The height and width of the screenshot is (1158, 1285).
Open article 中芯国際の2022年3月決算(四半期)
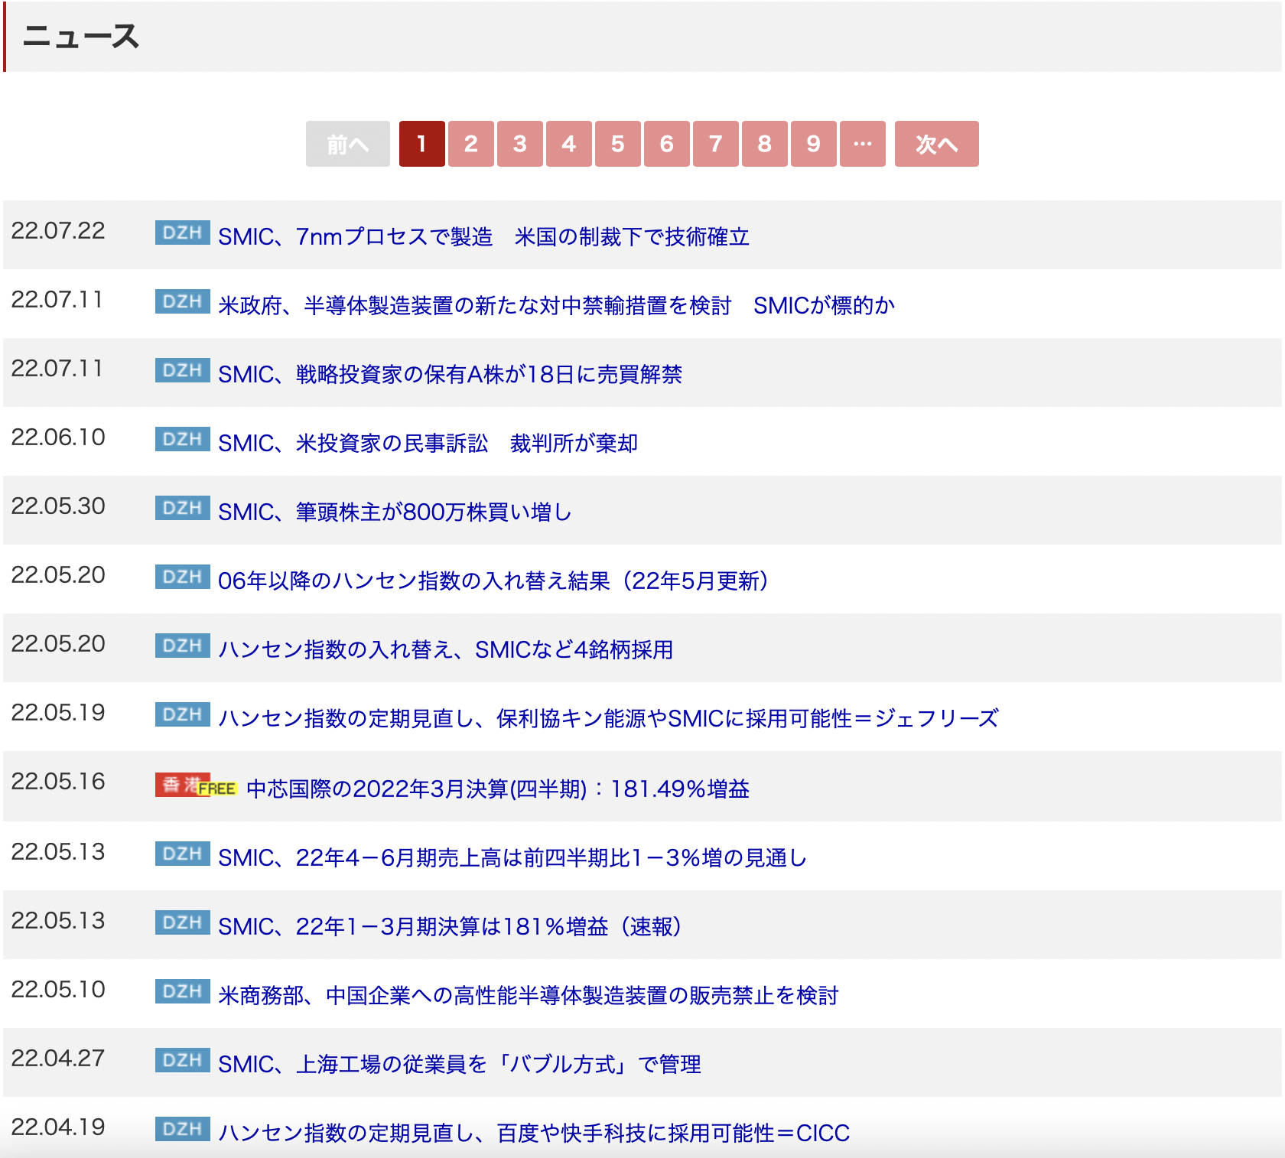(498, 789)
